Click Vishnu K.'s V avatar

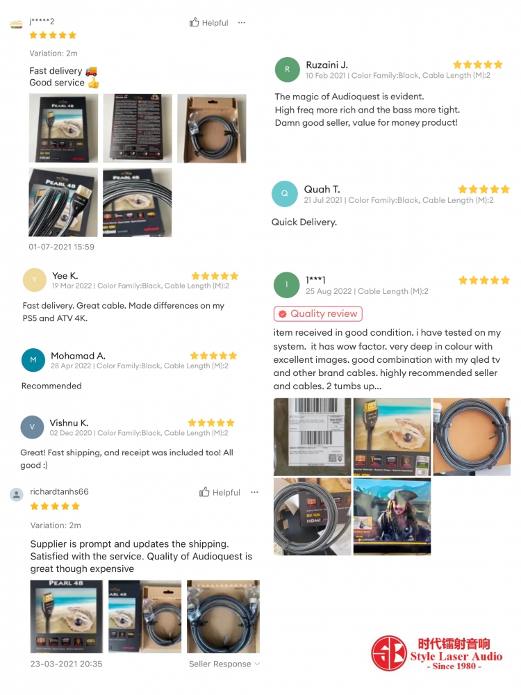[x=33, y=427]
